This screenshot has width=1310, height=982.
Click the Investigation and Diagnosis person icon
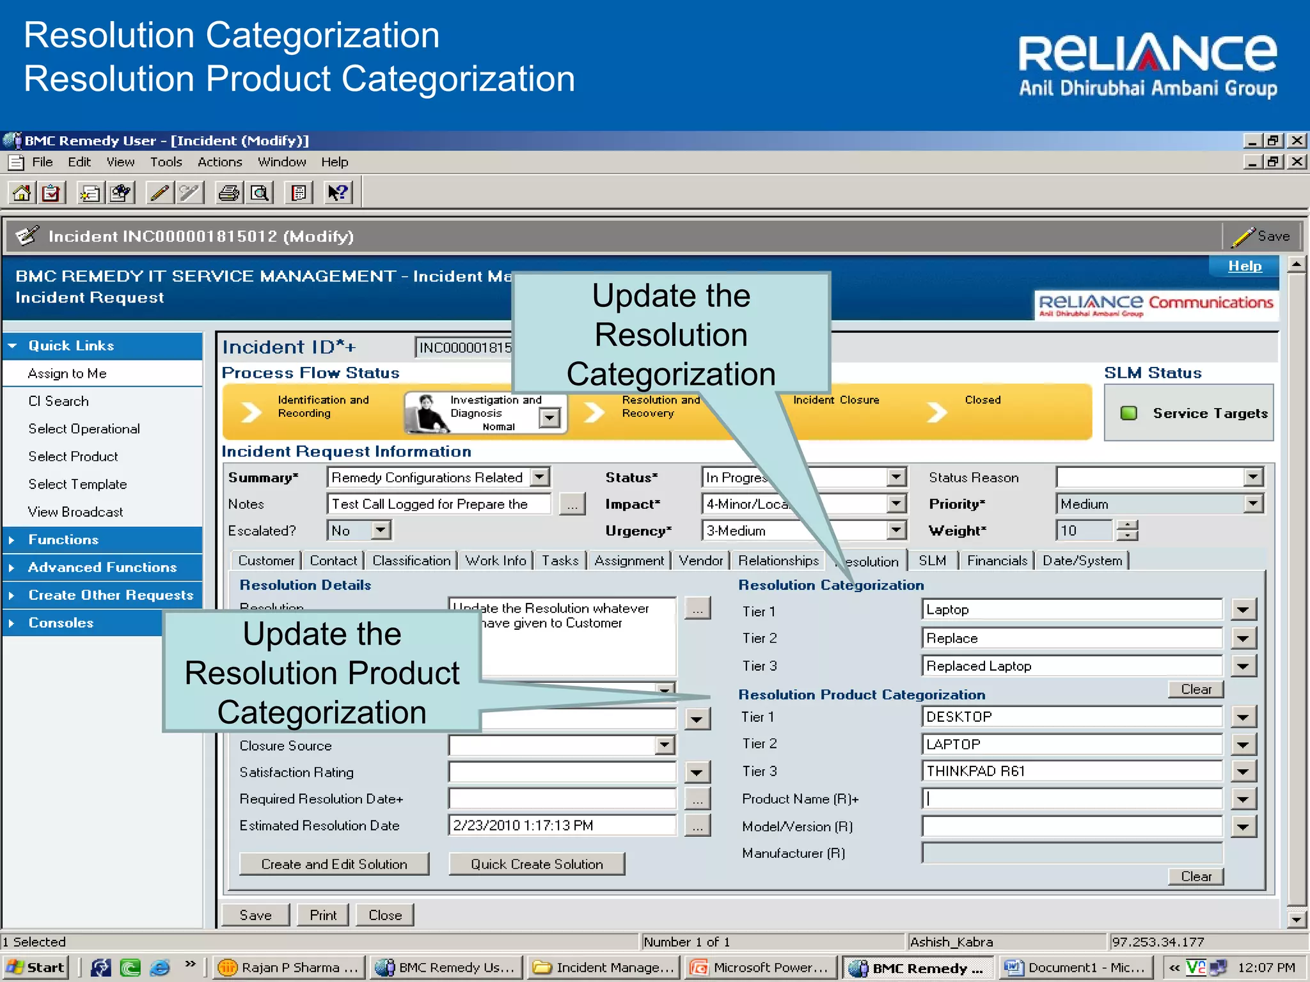(x=427, y=414)
